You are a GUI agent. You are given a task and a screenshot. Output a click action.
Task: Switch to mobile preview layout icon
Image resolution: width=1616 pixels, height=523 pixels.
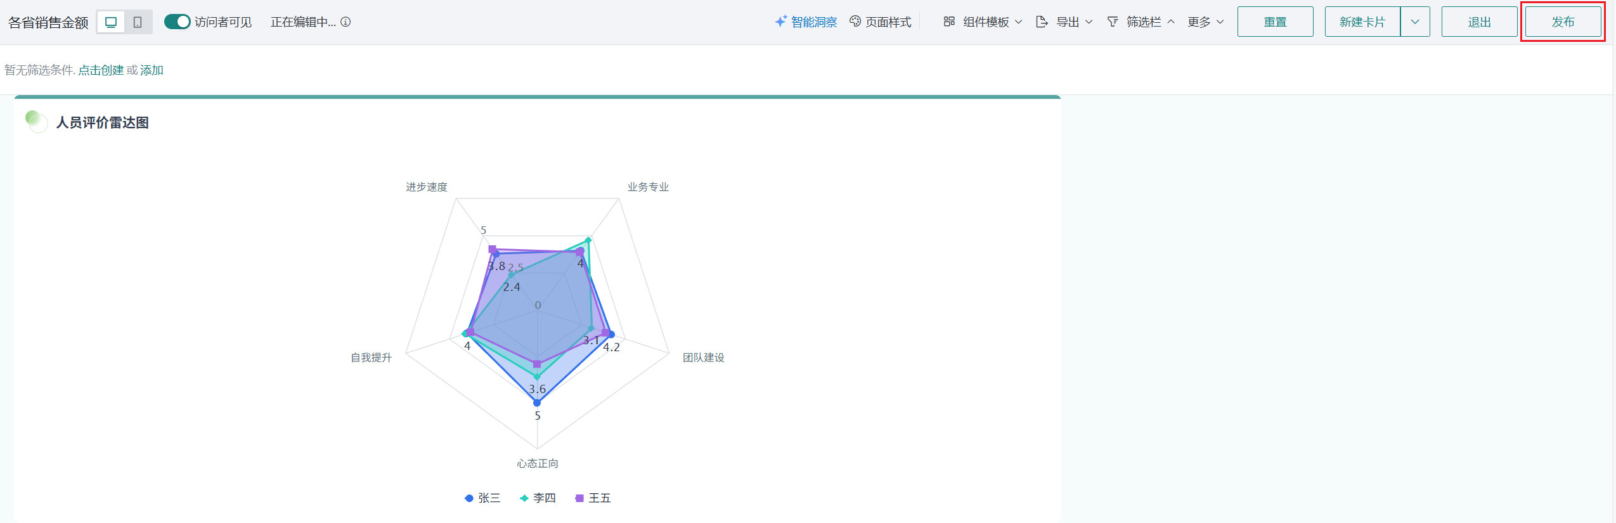[138, 22]
